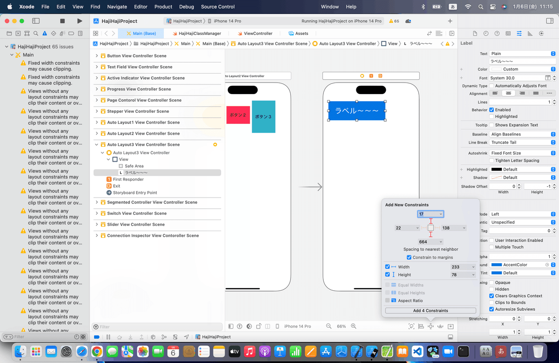Image resolution: width=559 pixels, height=363 pixels.
Task: Expand Text Field View Controller Scene
Action: point(97,67)
